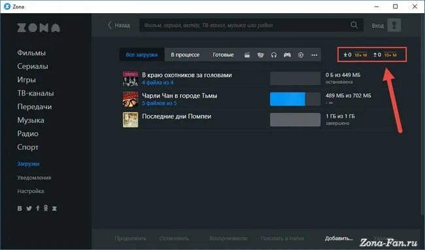The height and width of the screenshot is (250, 425).
Task: Click the остановлена status text
Action: tap(339, 82)
